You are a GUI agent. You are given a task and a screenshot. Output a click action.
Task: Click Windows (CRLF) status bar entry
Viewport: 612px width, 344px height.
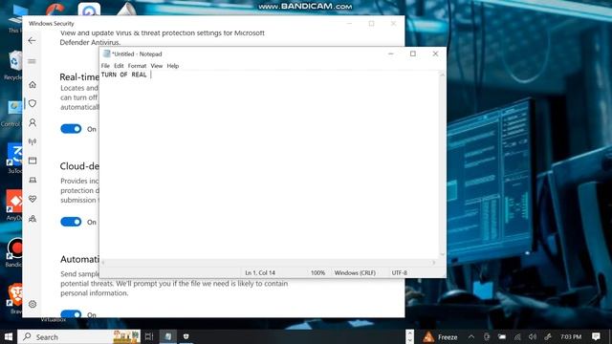(355, 272)
